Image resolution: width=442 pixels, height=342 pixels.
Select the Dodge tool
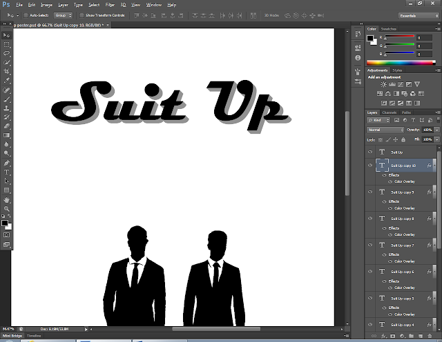coord(6,153)
